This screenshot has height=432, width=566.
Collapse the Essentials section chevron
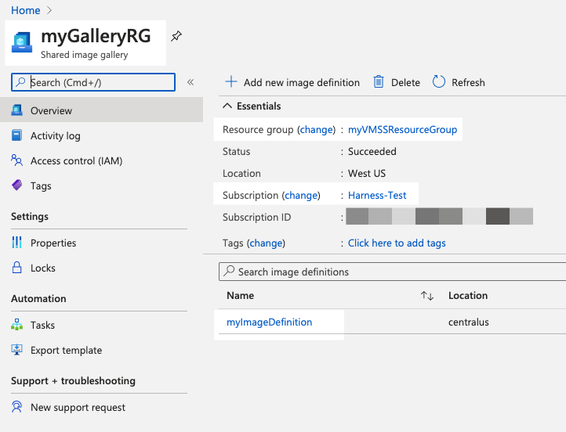227,106
